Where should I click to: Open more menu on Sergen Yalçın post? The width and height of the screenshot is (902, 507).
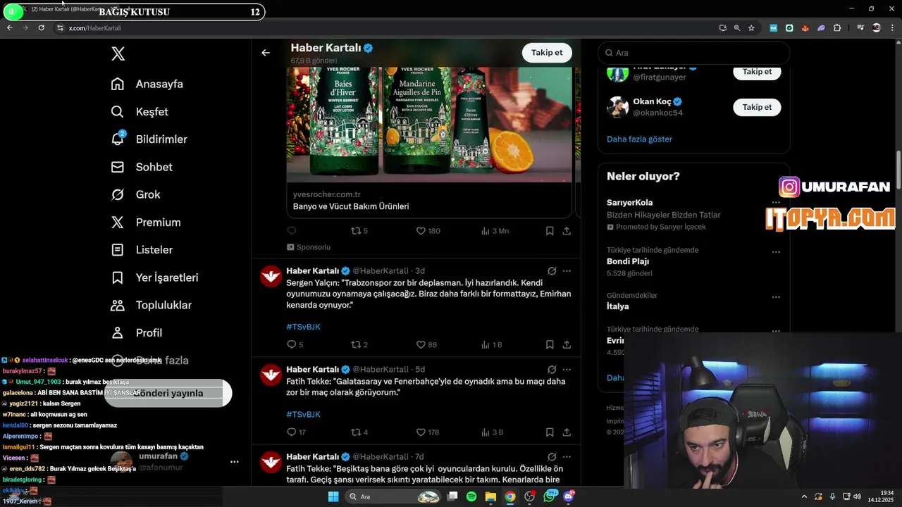(x=567, y=271)
